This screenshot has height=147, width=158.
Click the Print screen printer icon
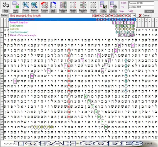[x=113, y=5]
